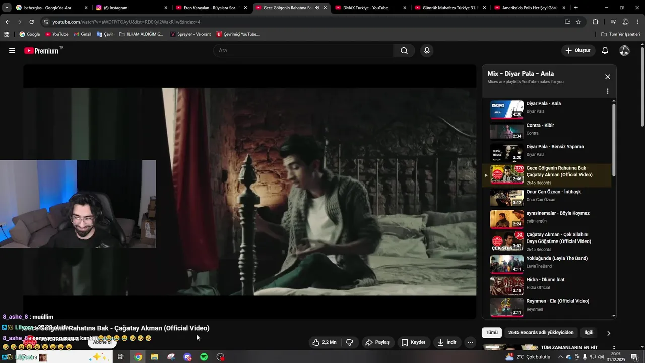Viewport: 645px width, 363px height.
Task: Open File Explorer from the taskbar
Action: pyautogui.click(x=154, y=357)
